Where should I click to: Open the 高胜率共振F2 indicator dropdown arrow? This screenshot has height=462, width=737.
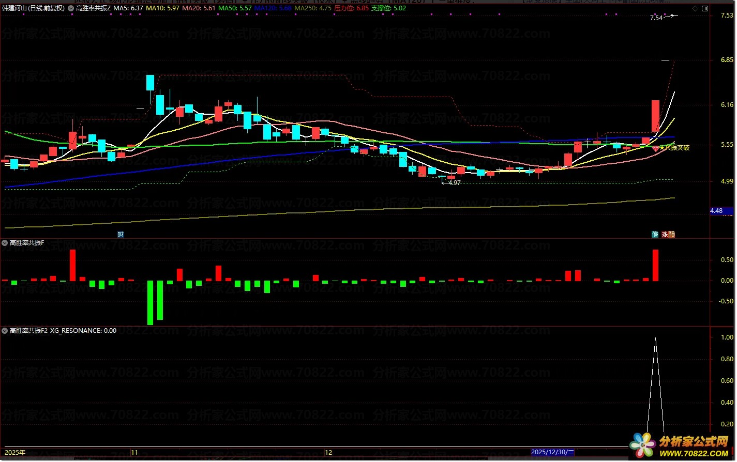(x=5, y=331)
